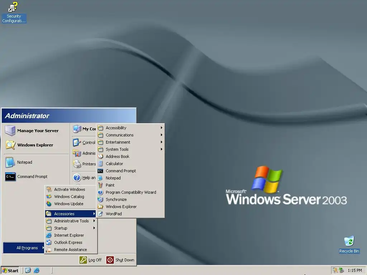
Task: Select System Tools in Accessories menu
Action: (x=130, y=149)
